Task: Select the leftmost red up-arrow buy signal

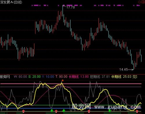Action: coord(23,111)
